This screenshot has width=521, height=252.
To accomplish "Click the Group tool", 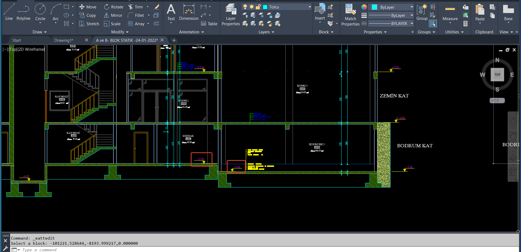I will (422, 12).
